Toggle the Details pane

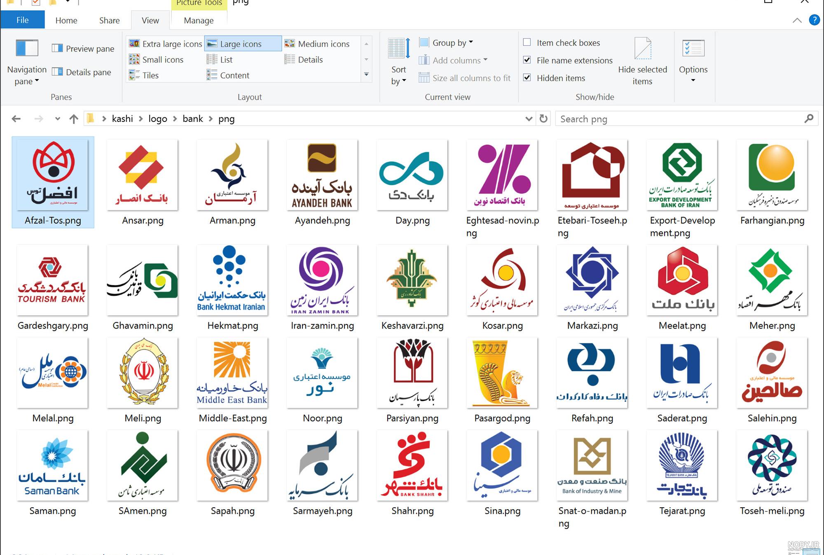coord(82,72)
